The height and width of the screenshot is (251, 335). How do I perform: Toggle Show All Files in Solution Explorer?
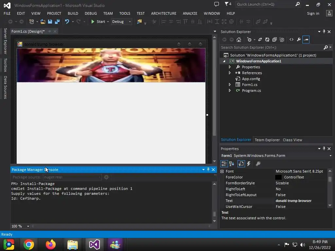282,40
